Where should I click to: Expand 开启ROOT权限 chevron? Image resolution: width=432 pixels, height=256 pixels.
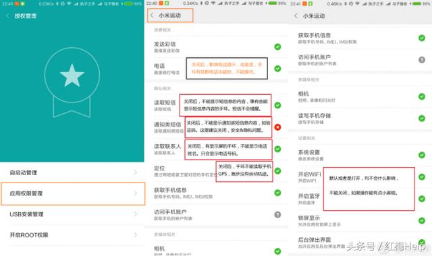135,235
